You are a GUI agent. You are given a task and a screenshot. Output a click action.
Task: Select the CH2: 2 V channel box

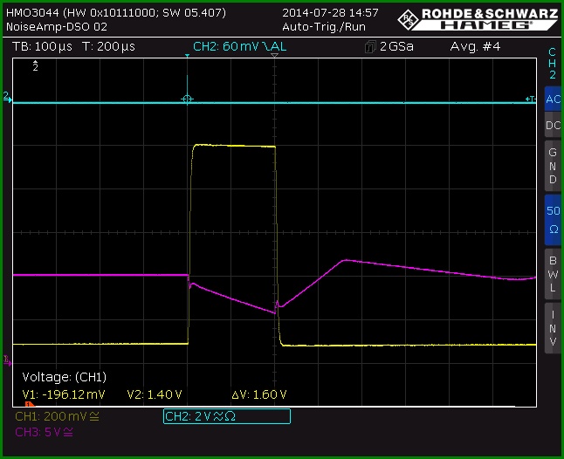(227, 416)
